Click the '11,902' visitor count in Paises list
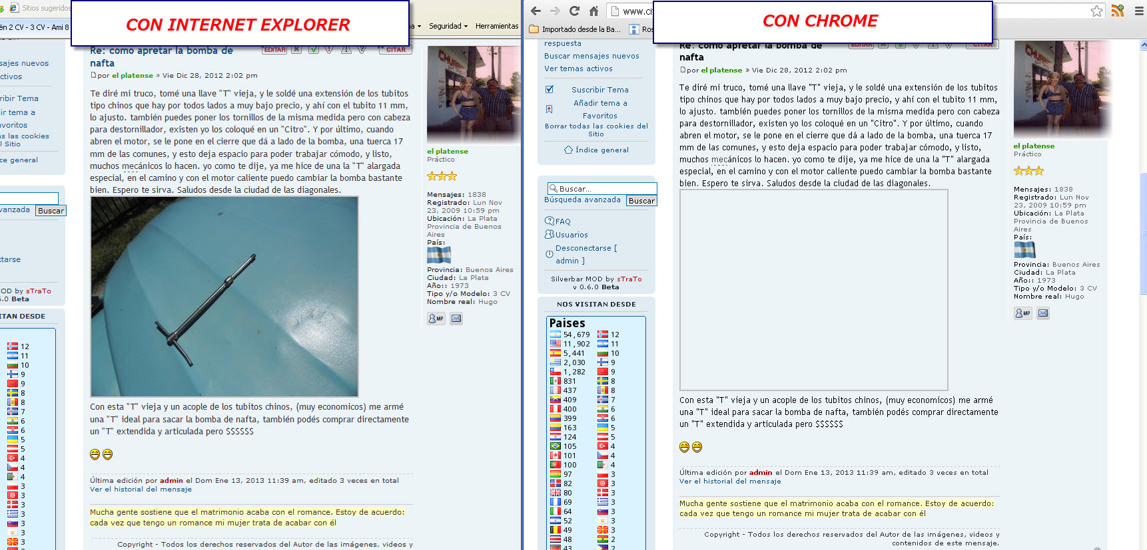Viewport: 1147px width, 550px height. (x=576, y=344)
